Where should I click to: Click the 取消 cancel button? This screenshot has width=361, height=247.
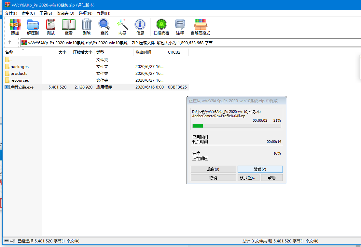tap(213, 178)
